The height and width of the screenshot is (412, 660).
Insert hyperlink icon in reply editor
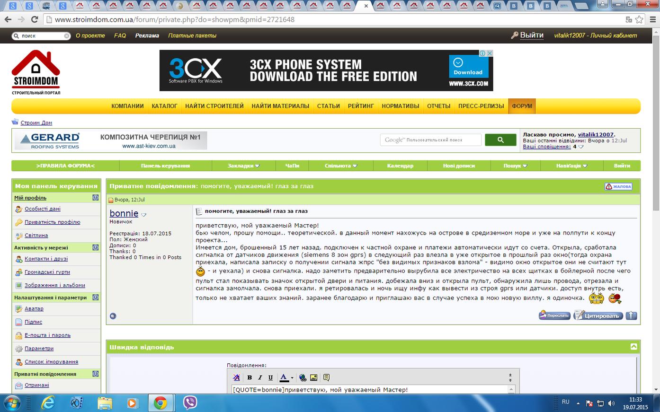point(303,377)
